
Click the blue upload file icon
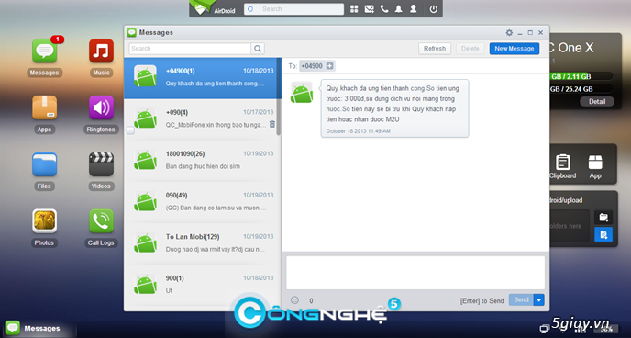pyautogui.click(x=603, y=234)
